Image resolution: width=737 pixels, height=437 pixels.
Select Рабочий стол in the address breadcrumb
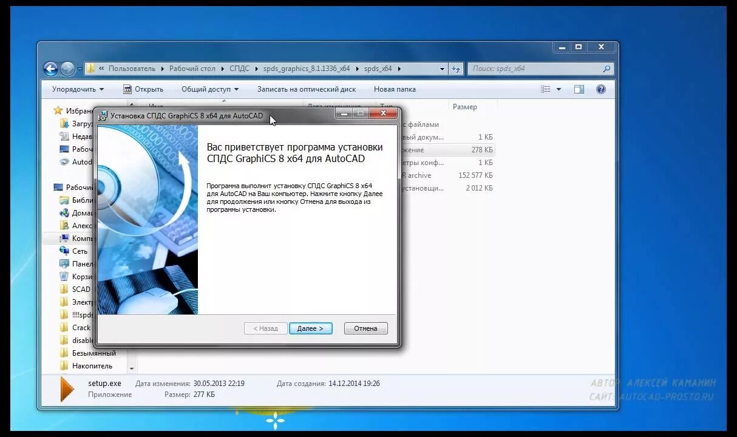click(x=192, y=69)
